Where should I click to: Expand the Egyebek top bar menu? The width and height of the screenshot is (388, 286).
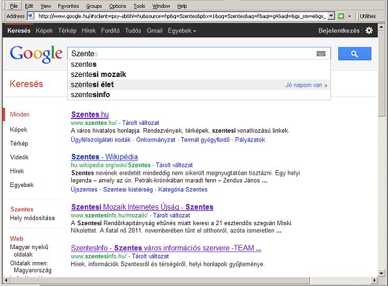[182, 30]
